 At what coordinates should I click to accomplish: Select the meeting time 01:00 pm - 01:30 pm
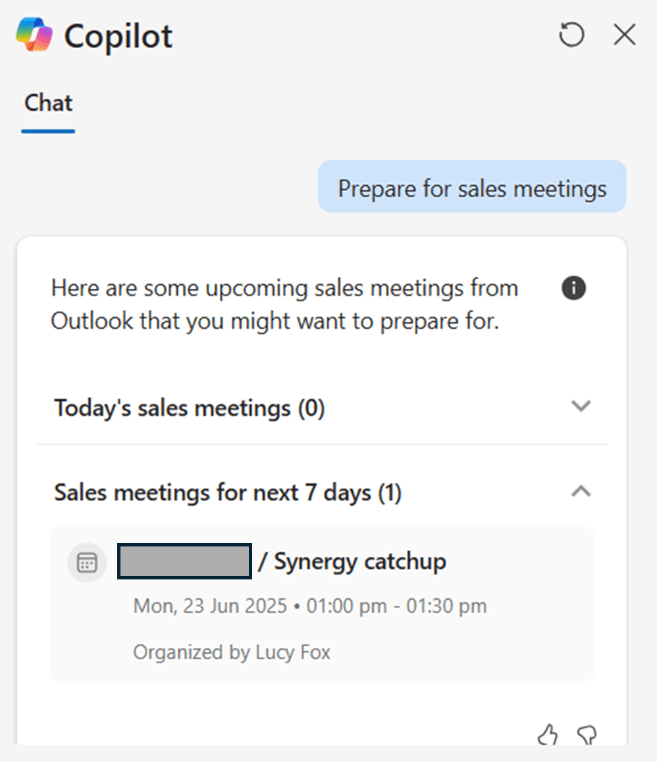point(396,606)
